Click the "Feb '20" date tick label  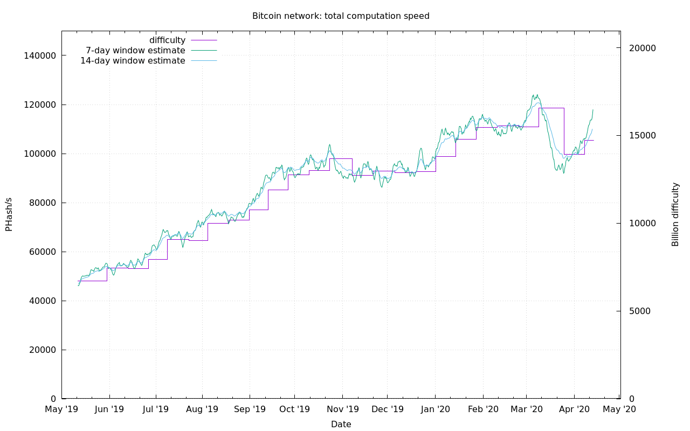[x=483, y=409]
